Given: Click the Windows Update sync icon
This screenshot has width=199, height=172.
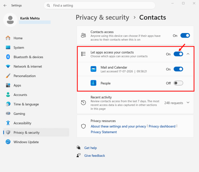Looking at the screenshot, I should [8, 142].
